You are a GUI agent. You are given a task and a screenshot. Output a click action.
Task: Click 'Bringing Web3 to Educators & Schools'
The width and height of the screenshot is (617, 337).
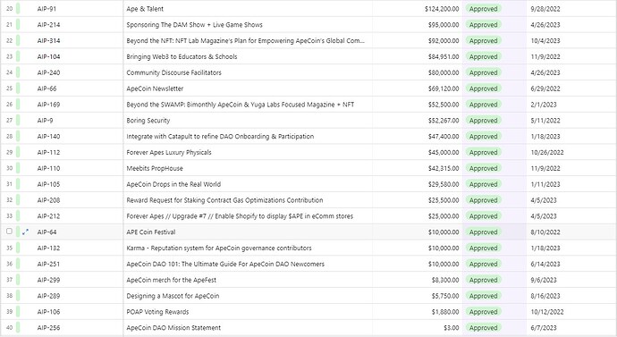[182, 56]
